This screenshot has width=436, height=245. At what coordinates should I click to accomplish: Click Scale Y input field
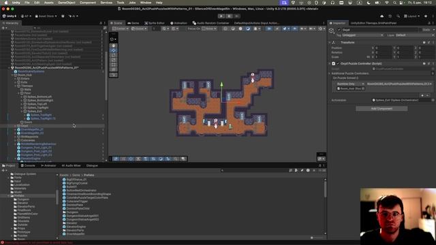click(x=405, y=57)
